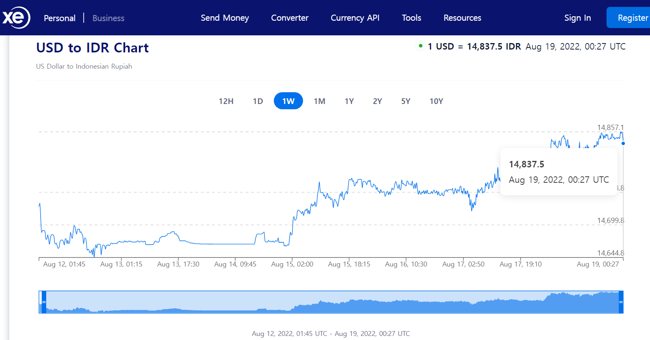Open the Currency API page
Screen dimensions: 650x340
(x=355, y=18)
